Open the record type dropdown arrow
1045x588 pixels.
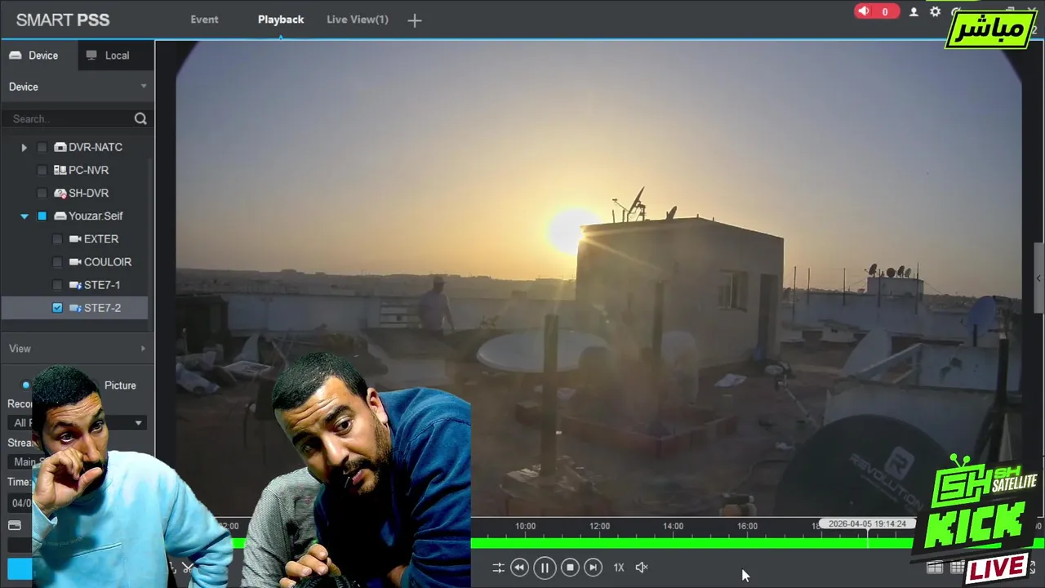[138, 422]
